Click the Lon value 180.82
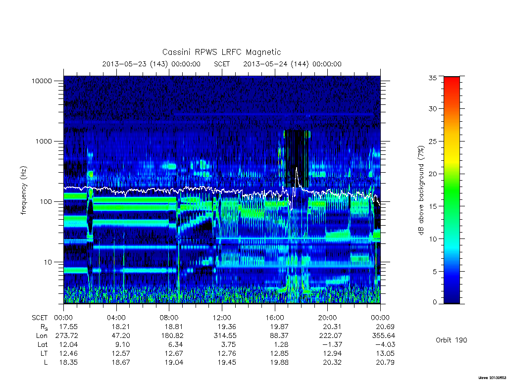The width and height of the screenshot is (507, 380). pos(172,336)
